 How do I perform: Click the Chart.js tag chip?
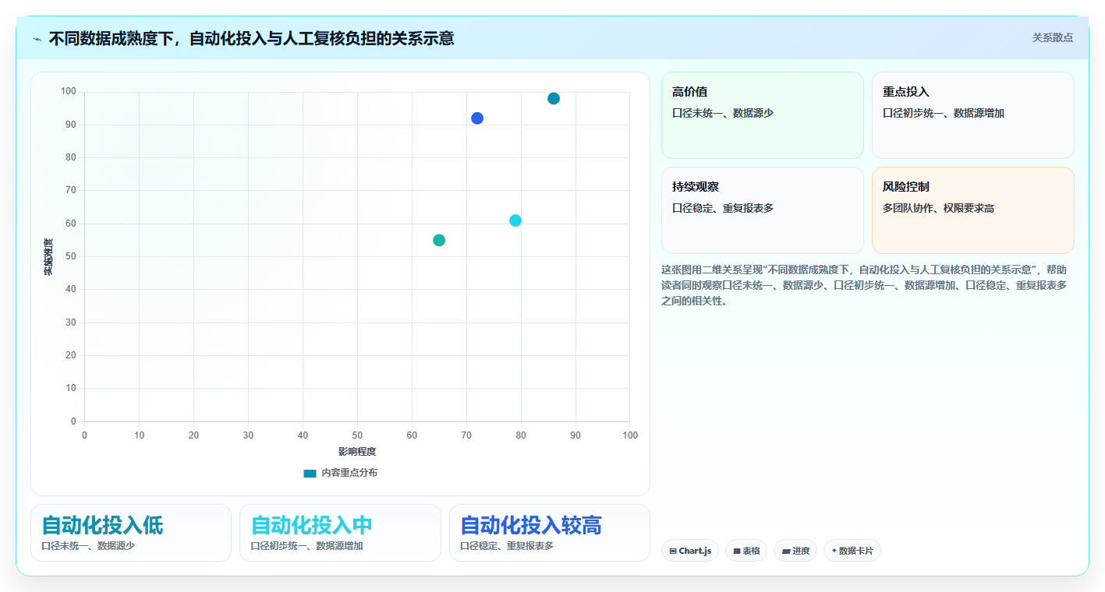[690, 551]
